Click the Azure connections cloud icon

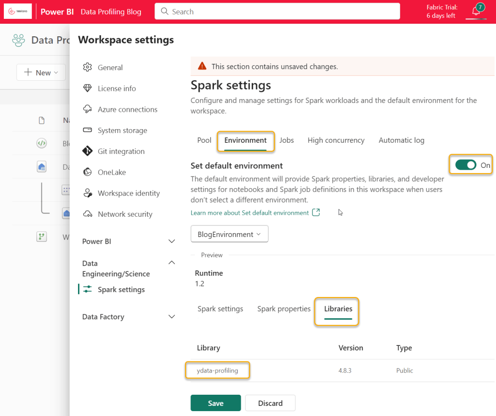(x=88, y=109)
